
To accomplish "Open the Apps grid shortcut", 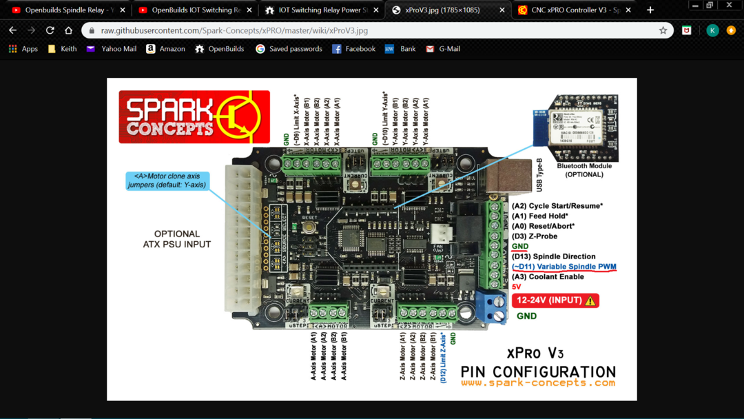I will (23, 49).
